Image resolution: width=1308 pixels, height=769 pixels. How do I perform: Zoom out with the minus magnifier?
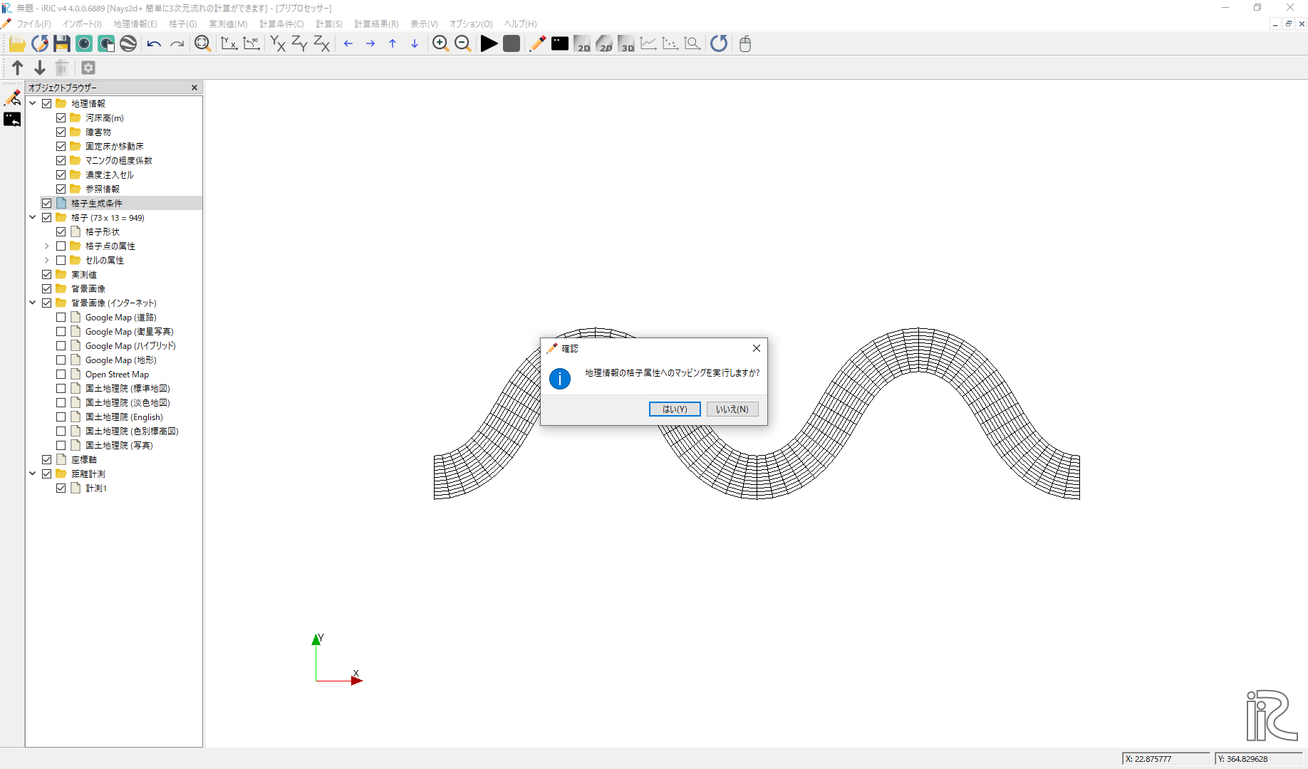[x=462, y=43]
